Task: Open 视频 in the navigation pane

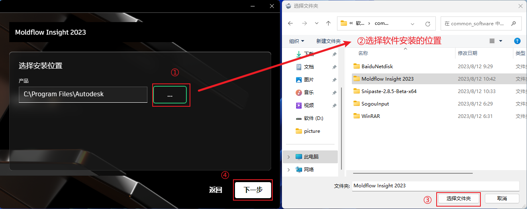Action: [x=308, y=105]
